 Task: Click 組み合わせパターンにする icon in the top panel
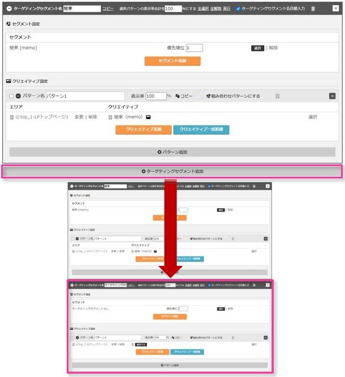[209, 96]
